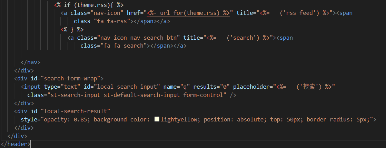Screen dimensions: 386x148
Task: Click the position: absolute declaration
Action: point(234,120)
